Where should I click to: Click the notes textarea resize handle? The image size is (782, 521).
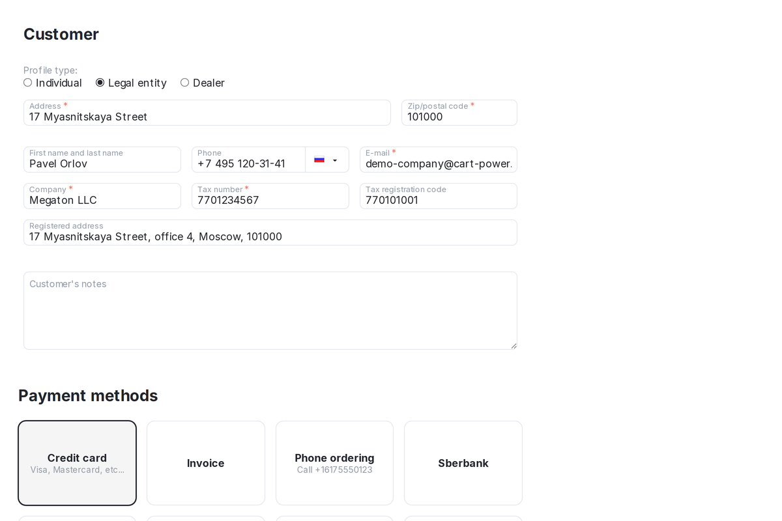pyautogui.click(x=514, y=346)
